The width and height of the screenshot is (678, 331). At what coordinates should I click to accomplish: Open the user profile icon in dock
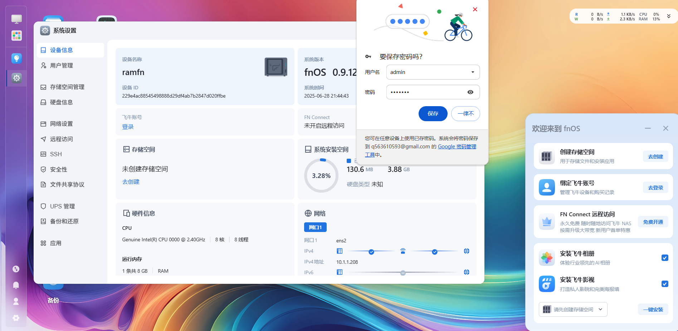16,301
